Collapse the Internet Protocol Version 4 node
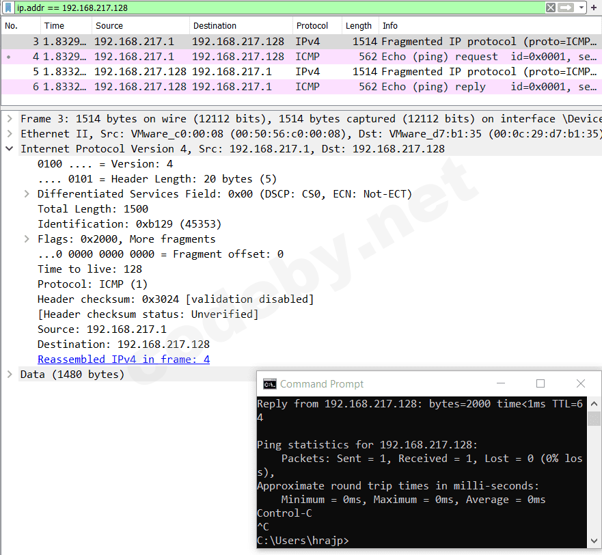The height and width of the screenshot is (555, 602). pyautogui.click(x=8, y=148)
